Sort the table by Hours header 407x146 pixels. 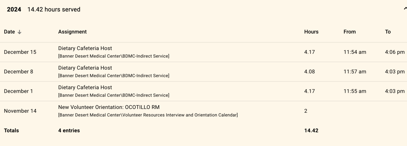tap(311, 32)
